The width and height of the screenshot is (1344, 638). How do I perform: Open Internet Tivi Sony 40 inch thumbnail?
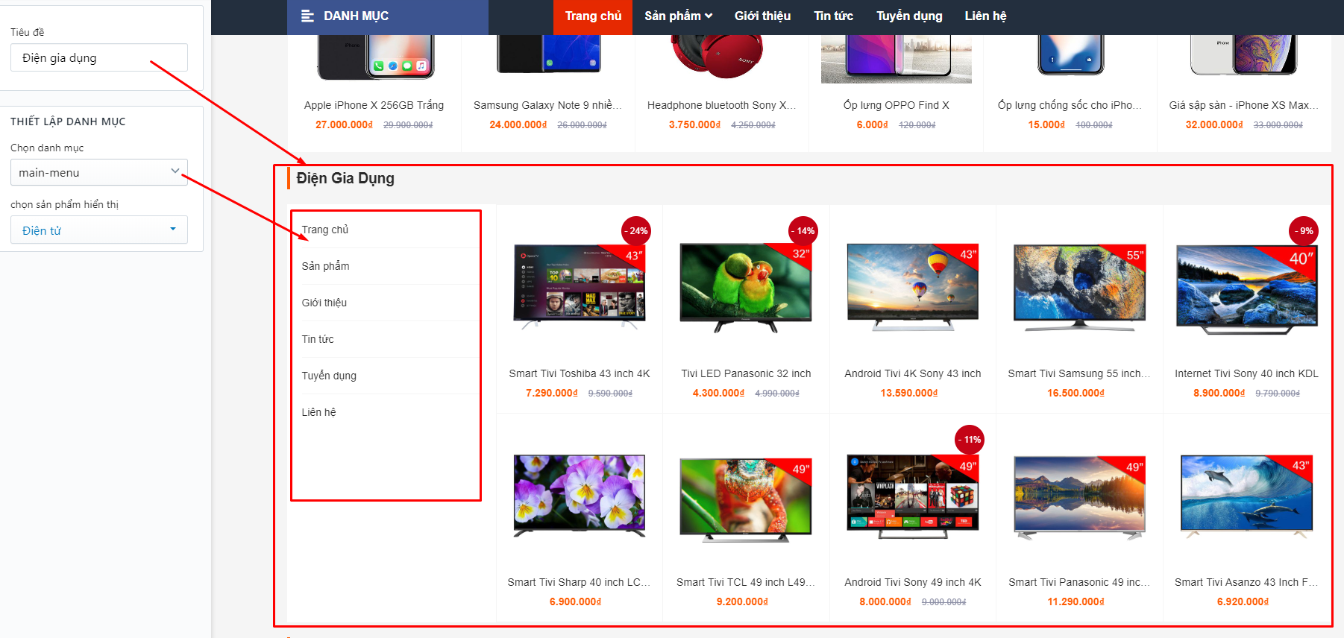[x=1246, y=288]
